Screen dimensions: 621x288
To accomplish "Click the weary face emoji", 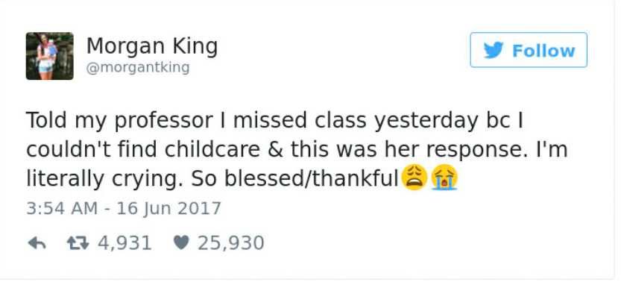I will [414, 178].
